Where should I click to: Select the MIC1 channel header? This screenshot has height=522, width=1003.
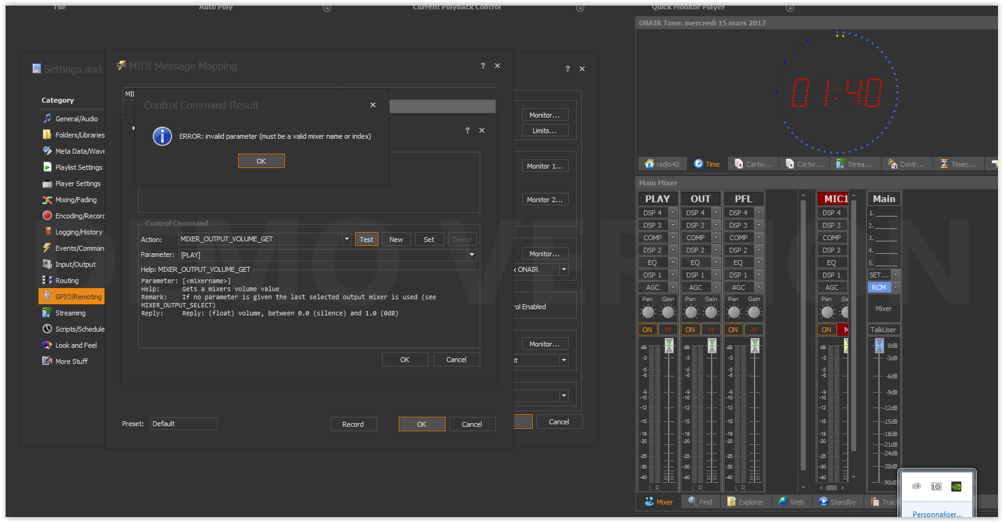click(833, 199)
